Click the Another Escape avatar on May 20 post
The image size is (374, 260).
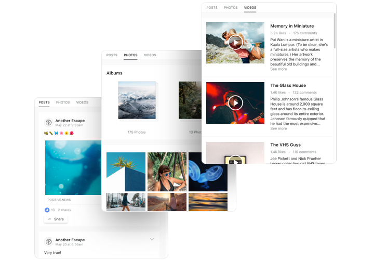[x=49, y=242]
